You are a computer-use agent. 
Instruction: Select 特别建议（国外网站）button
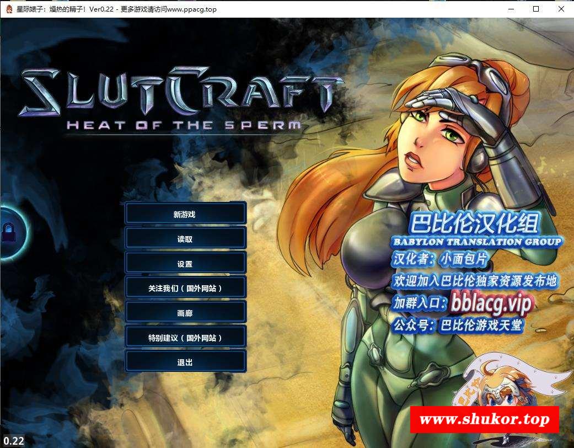pyautogui.click(x=185, y=337)
